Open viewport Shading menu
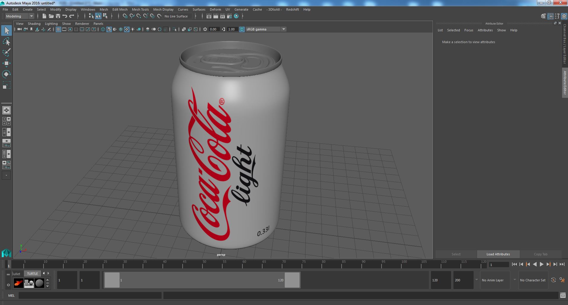Screen dimensions: 568x305 point(34,24)
